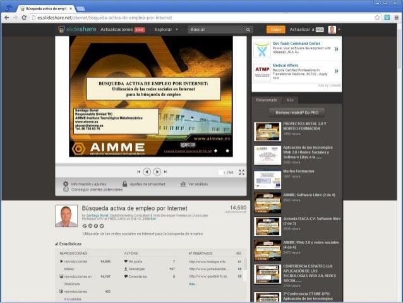The height and width of the screenshot is (303, 403).
Task: Click the Subir upload button
Action: tap(275, 30)
